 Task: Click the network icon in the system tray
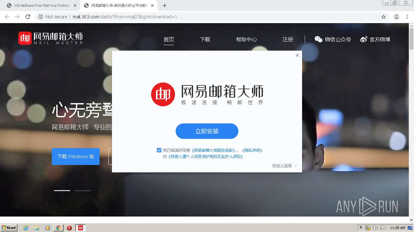click(x=368, y=228)
